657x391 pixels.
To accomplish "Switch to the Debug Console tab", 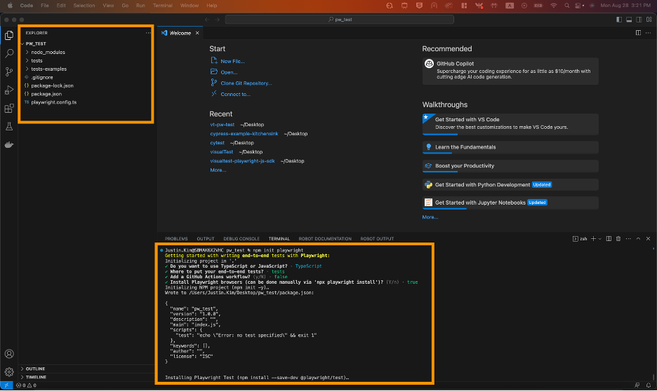I will pyautogui.click(x=241, y=239).
